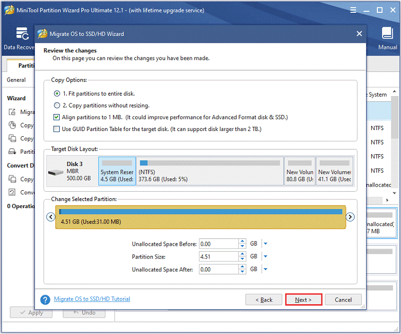Click the Next button
Viewport: 401px width, 334px height.
click(303, 300)
